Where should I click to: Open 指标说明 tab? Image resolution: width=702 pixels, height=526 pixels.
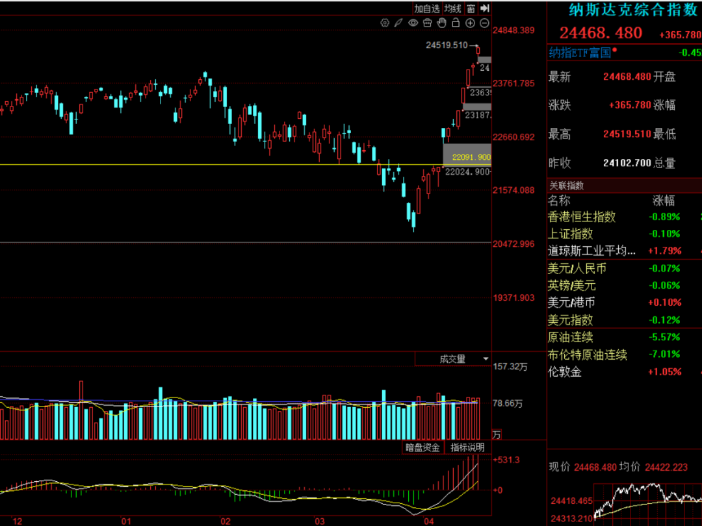pyautogui.click(x=467, y=447)
